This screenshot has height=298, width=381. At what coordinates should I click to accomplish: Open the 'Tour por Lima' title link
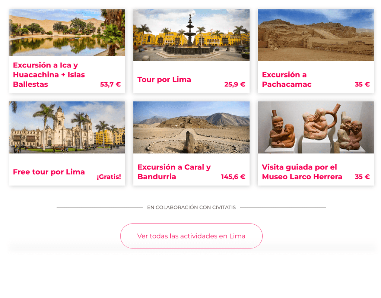[x=164, y=79]
